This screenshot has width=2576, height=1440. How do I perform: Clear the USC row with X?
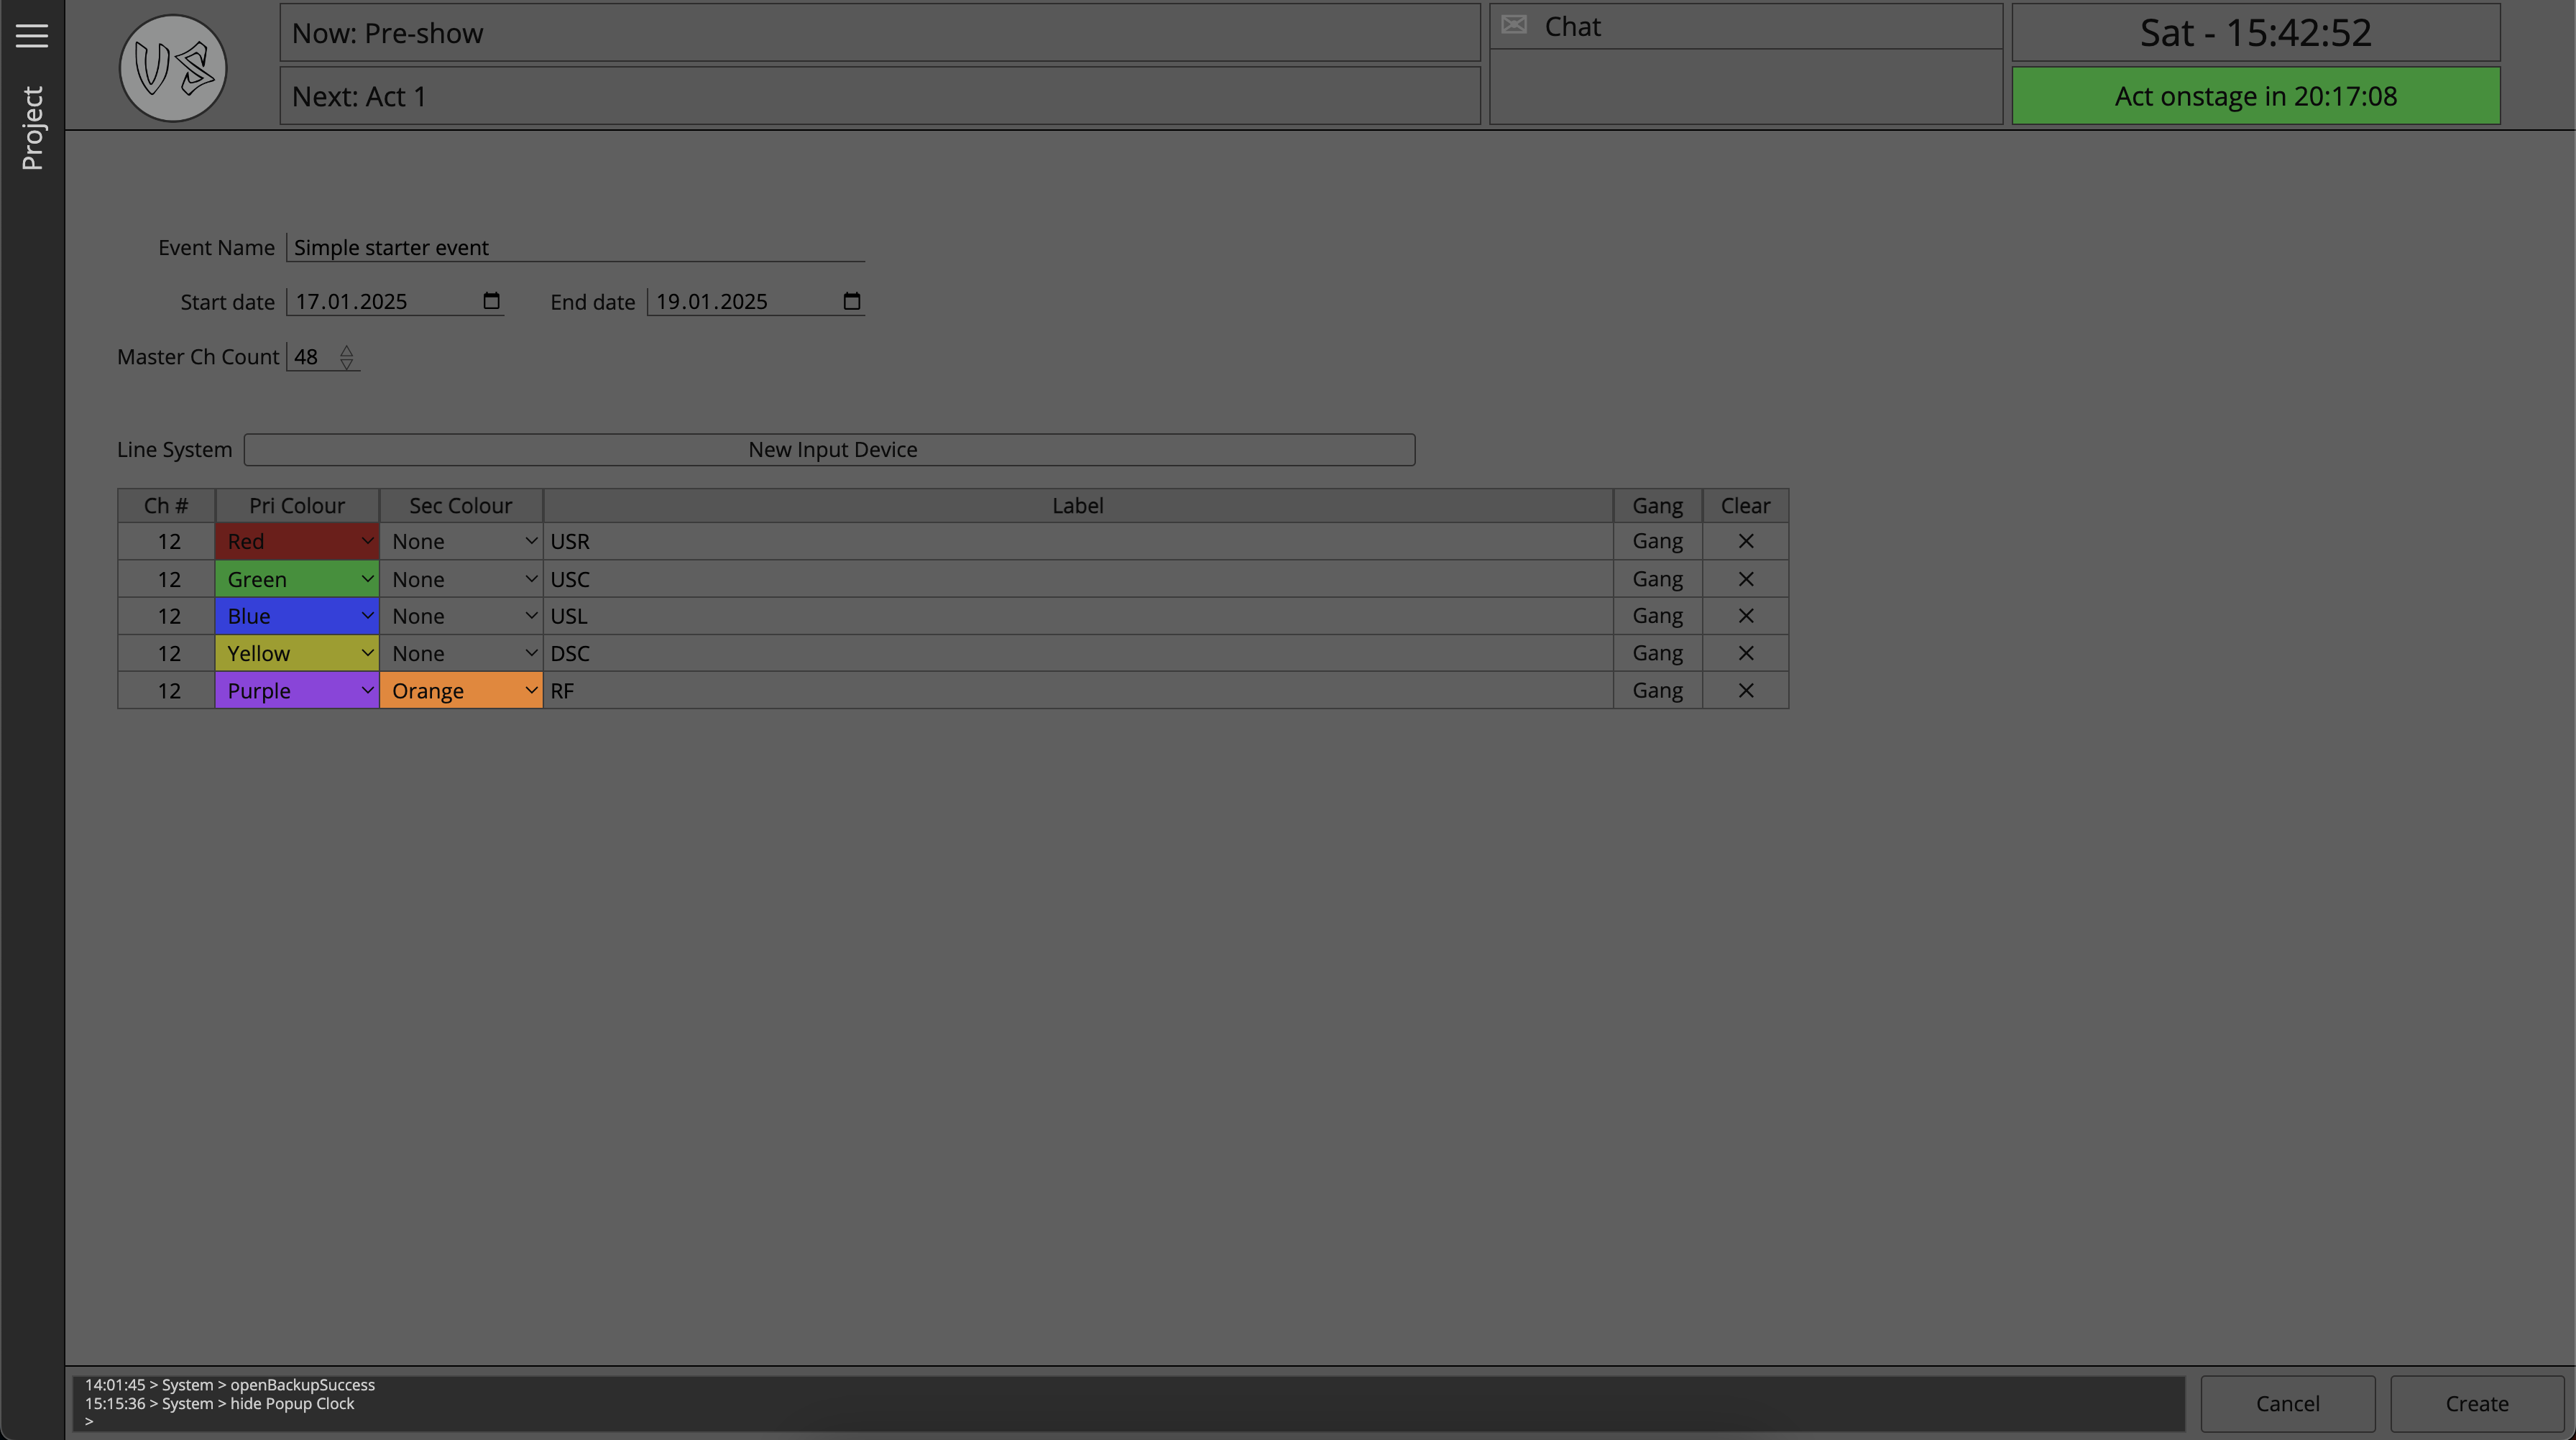point(1746,579)
